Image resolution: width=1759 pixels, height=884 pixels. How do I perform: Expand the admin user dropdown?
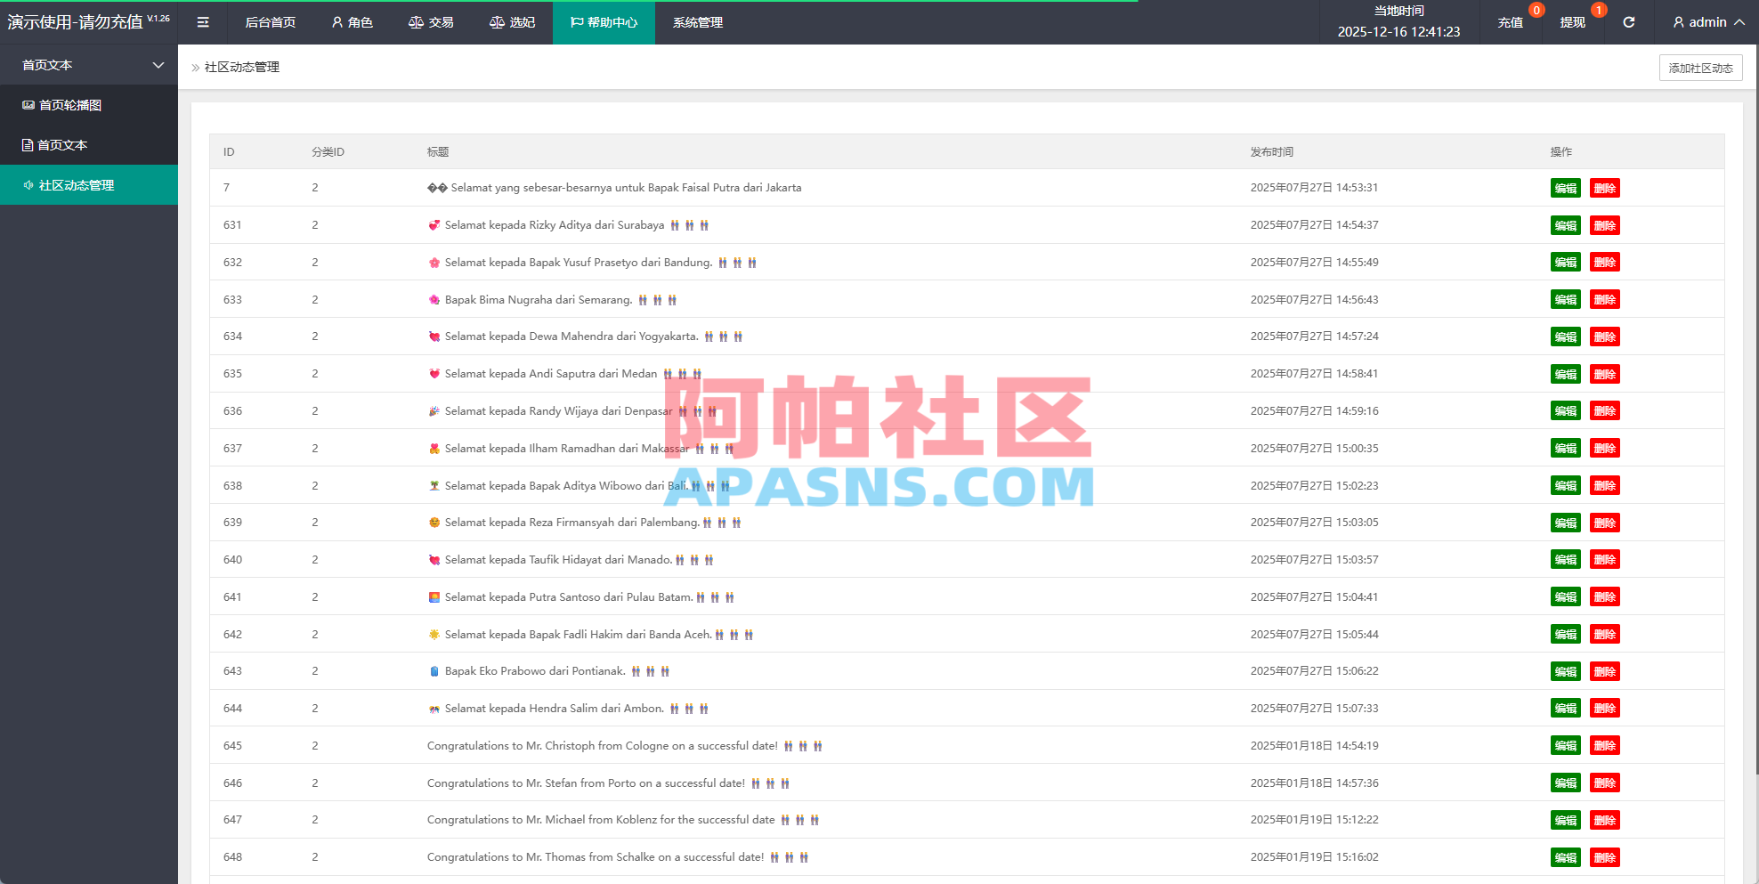(1708, 22)
